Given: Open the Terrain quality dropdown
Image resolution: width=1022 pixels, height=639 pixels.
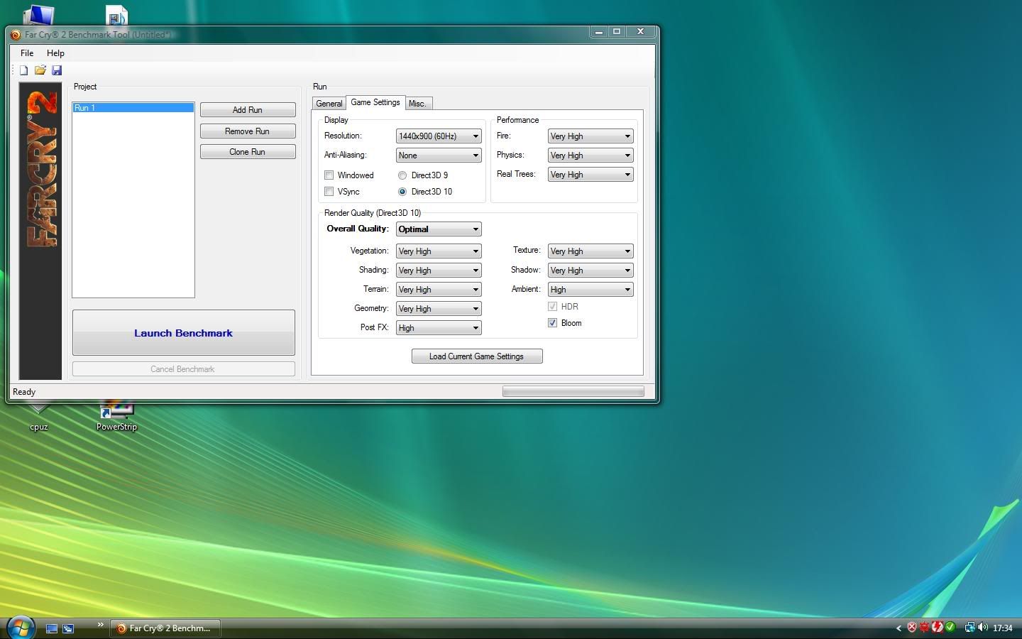Looking at the screenshot, I should pos(439,290).
